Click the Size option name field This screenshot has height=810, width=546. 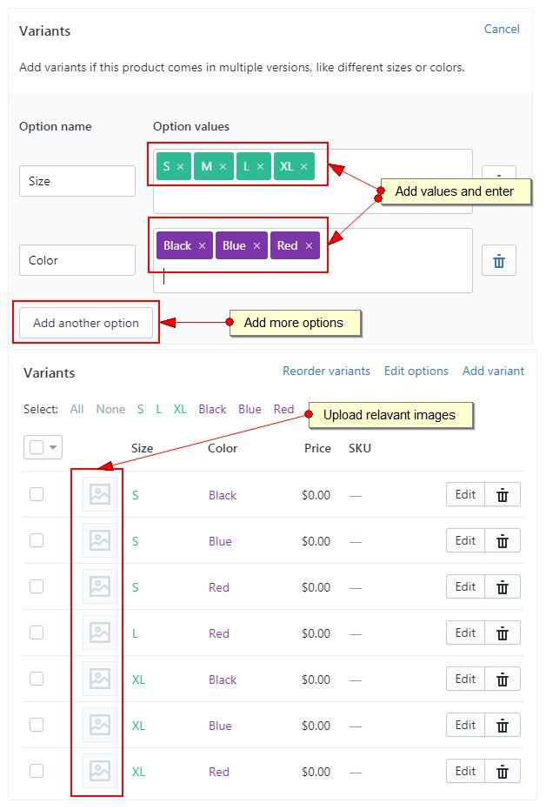77,181
